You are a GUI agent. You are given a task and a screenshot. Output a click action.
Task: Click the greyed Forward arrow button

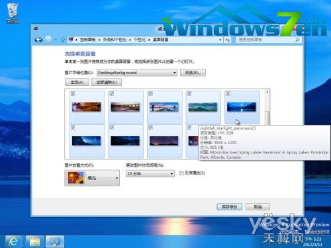tap(48, 40)
